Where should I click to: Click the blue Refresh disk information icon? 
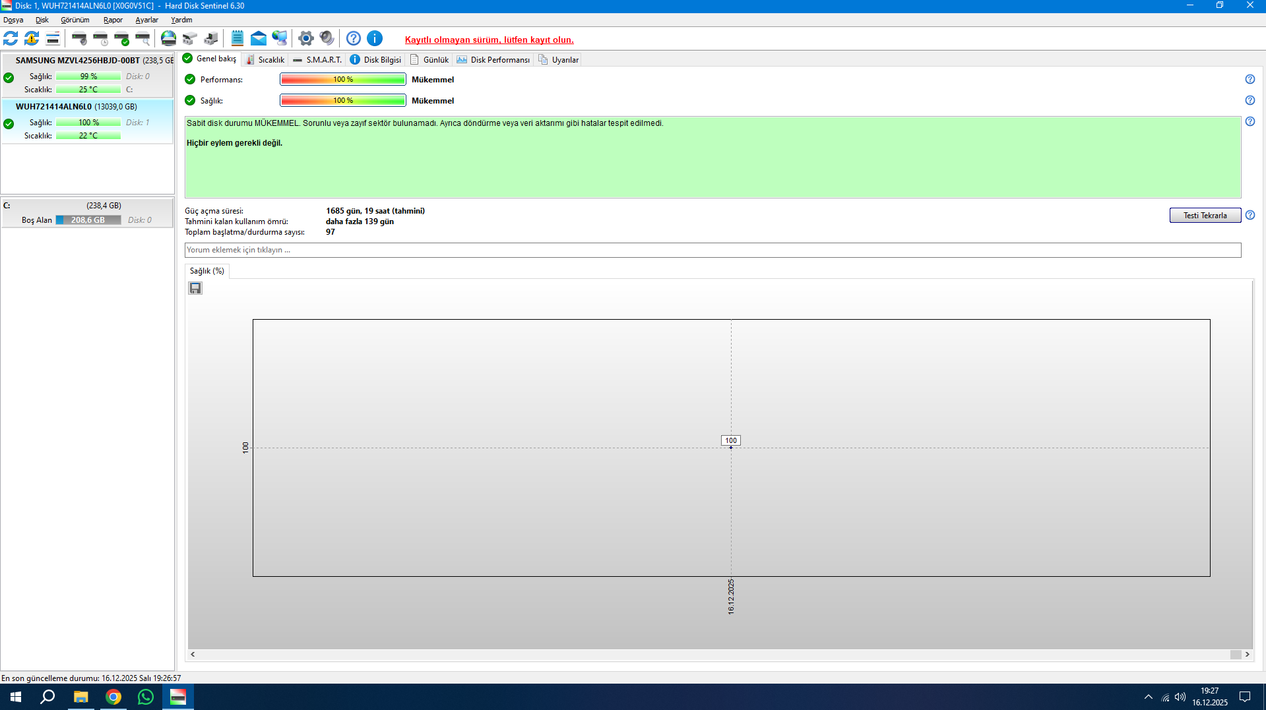tap(11, 38)
